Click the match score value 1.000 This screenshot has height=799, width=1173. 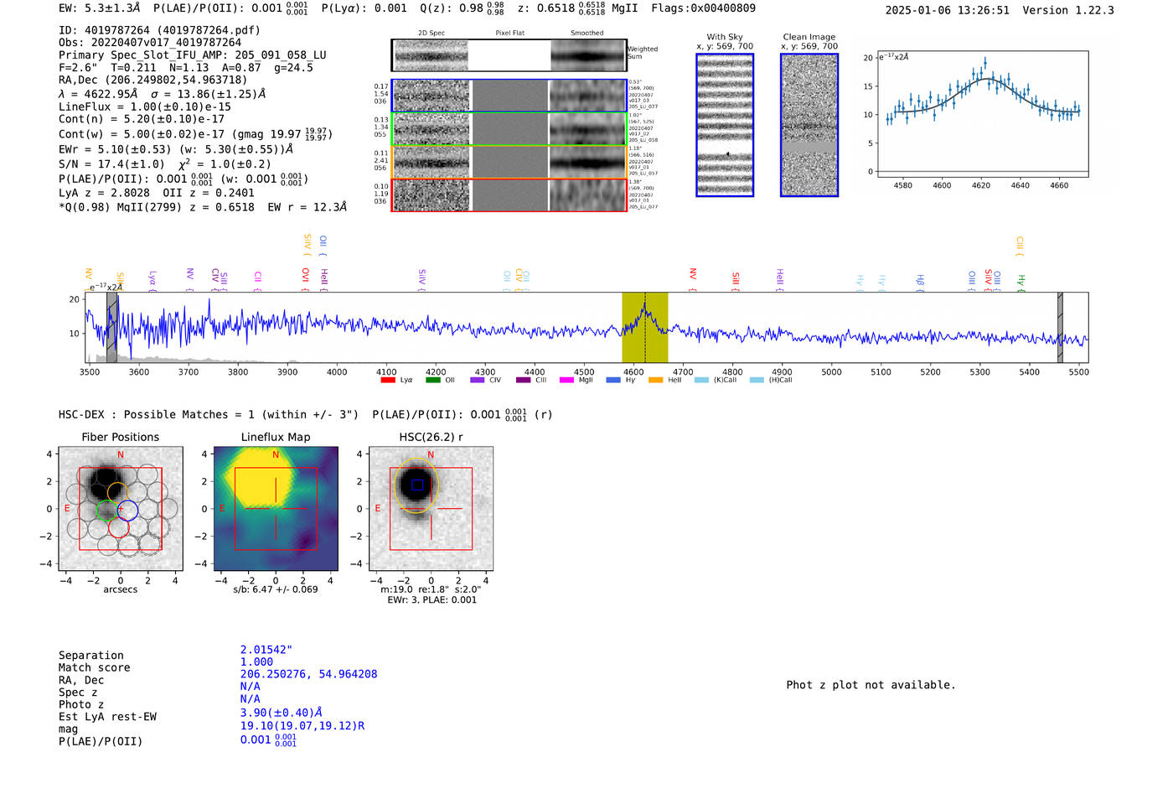[256, 662]
